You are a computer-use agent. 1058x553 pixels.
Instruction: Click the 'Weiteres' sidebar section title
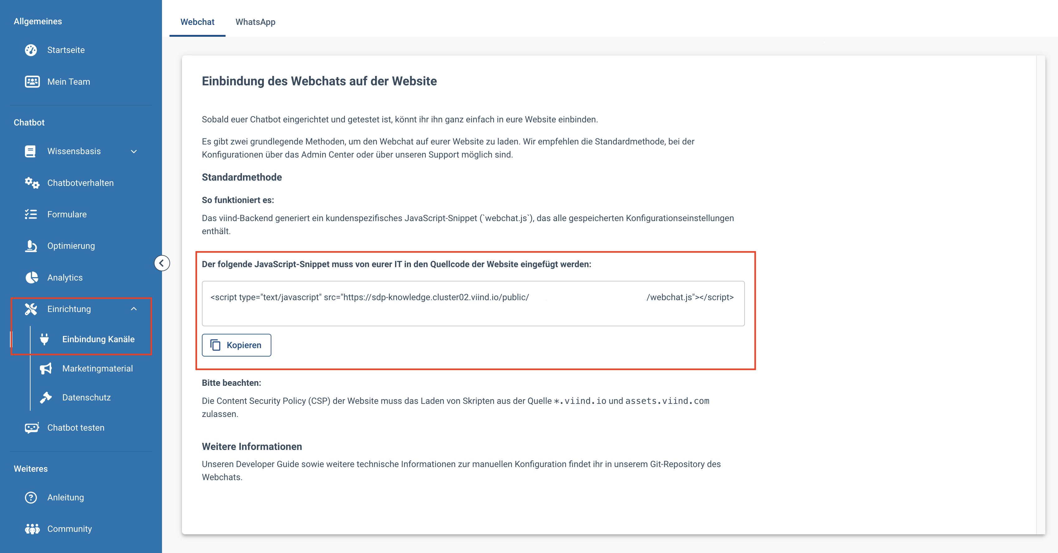(31, 469)
